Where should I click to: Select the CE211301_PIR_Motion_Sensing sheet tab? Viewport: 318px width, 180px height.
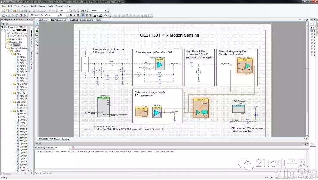pos(54,139)
